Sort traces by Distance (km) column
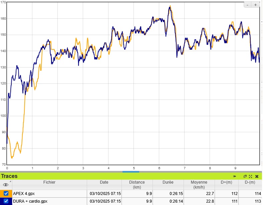The height and width of the screenshot is (205, 263). (137, 185)
